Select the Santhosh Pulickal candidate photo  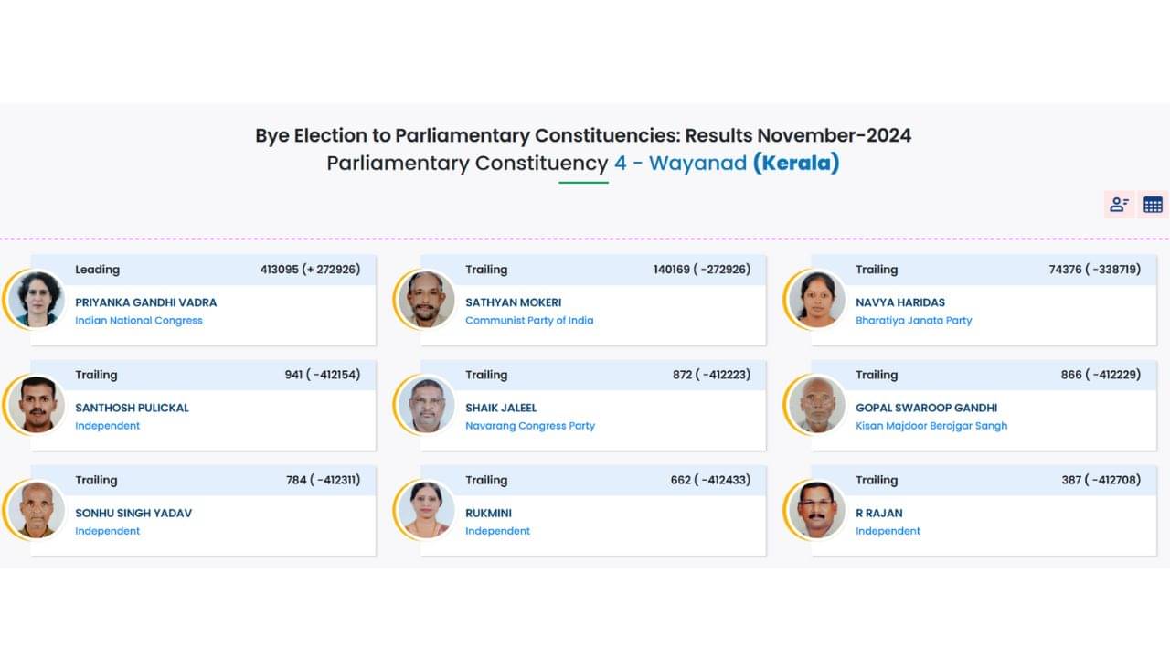[37, 404]
